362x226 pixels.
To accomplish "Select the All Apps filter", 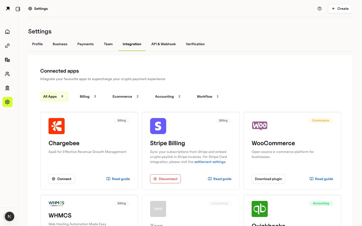I will (54, 96).
